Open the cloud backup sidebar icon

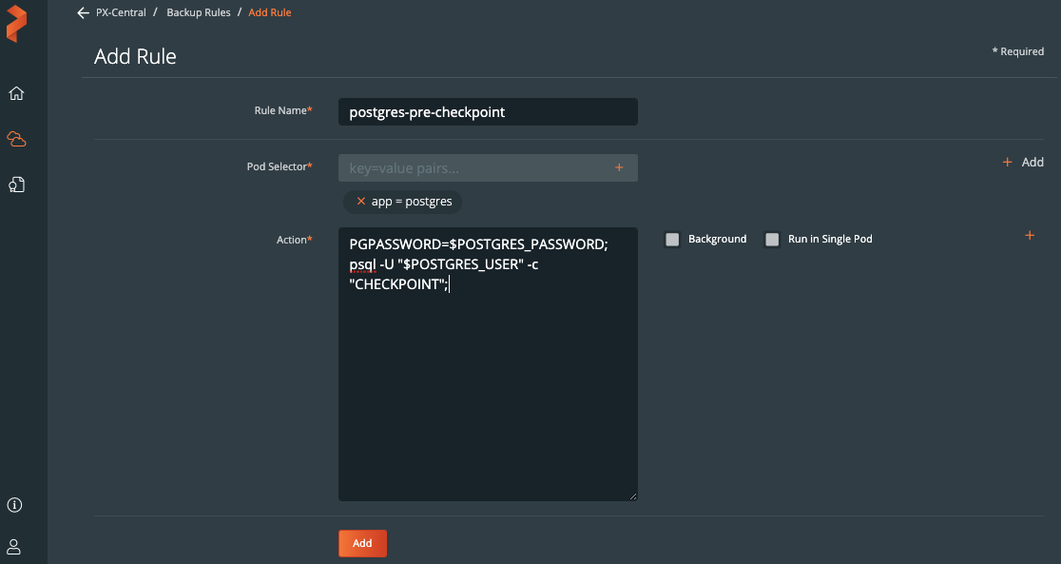pyautogui.click(x=16, y=139)
